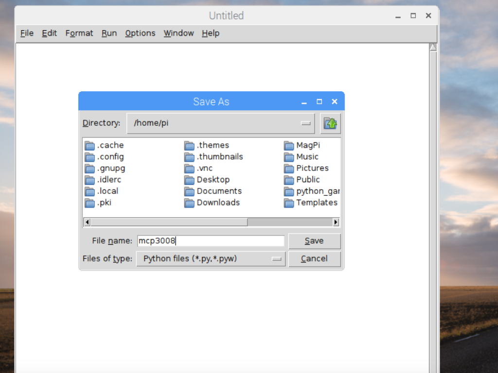Click the .vnc folder name

205,168
